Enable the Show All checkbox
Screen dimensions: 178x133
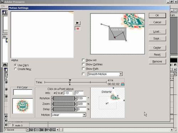[83, 60]
